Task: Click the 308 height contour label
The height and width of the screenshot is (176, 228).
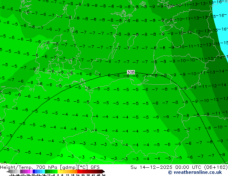Action: (x=131, y=72)
